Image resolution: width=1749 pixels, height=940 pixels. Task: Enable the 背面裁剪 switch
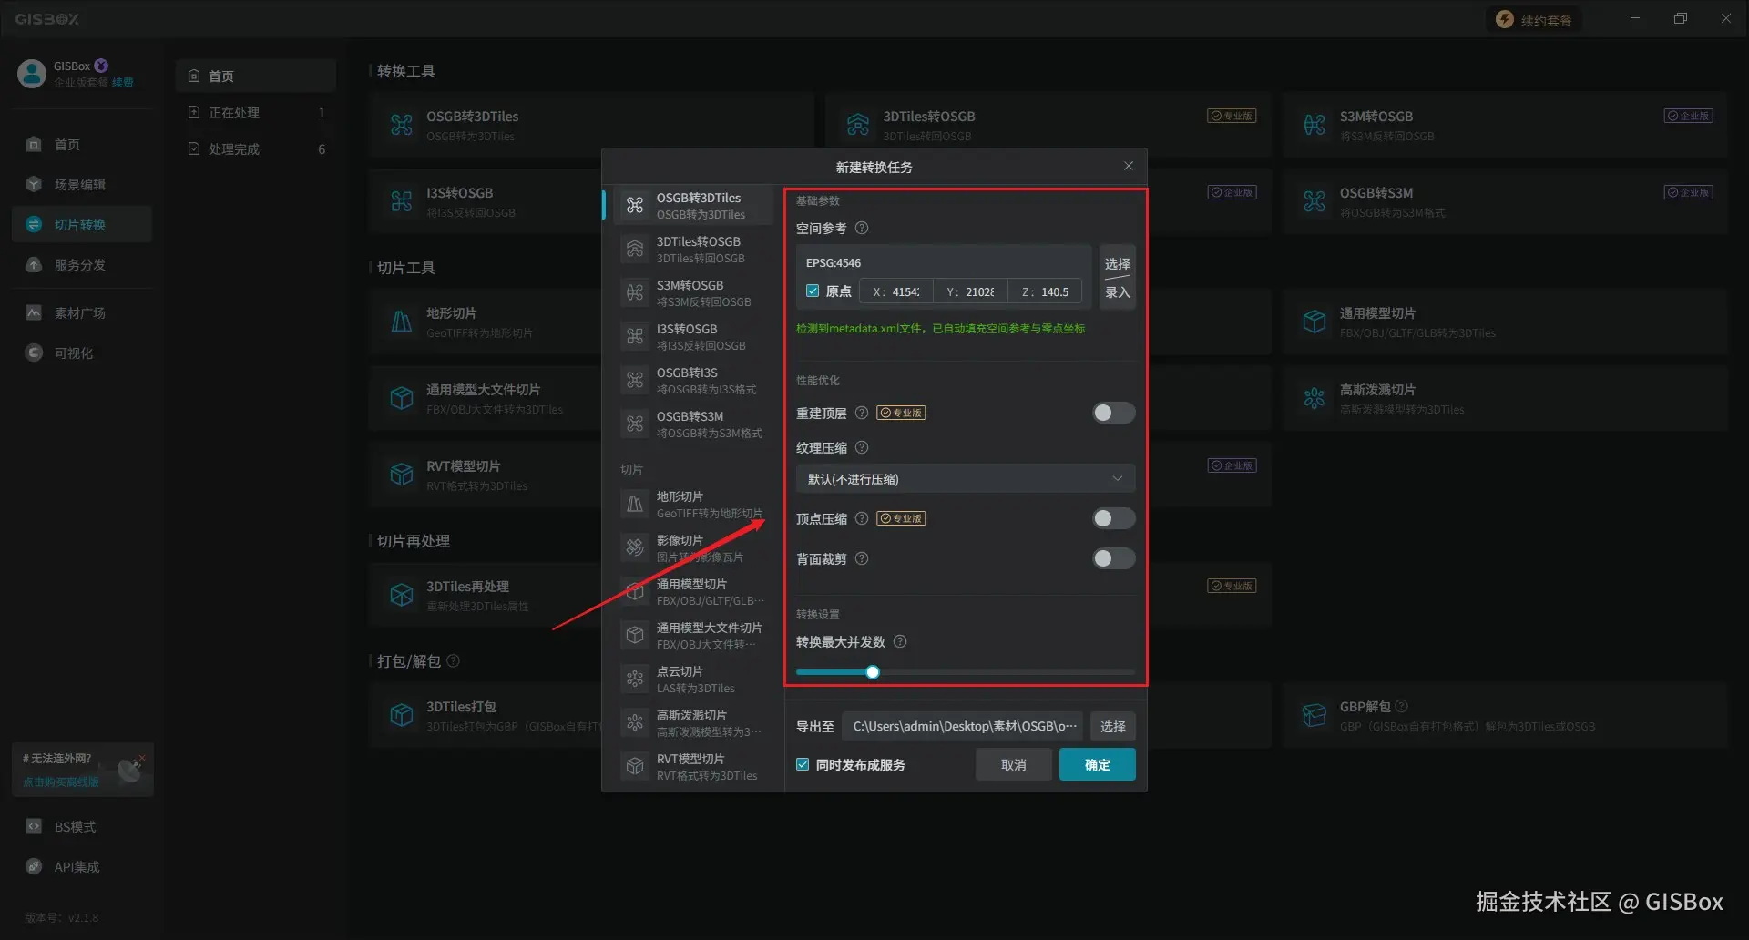click(1113, 558)
